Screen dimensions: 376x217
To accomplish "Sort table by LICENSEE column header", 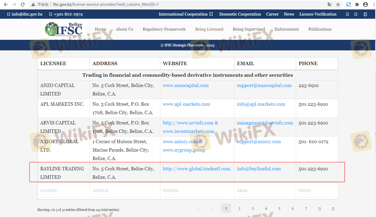I will (x=64, y=64).
